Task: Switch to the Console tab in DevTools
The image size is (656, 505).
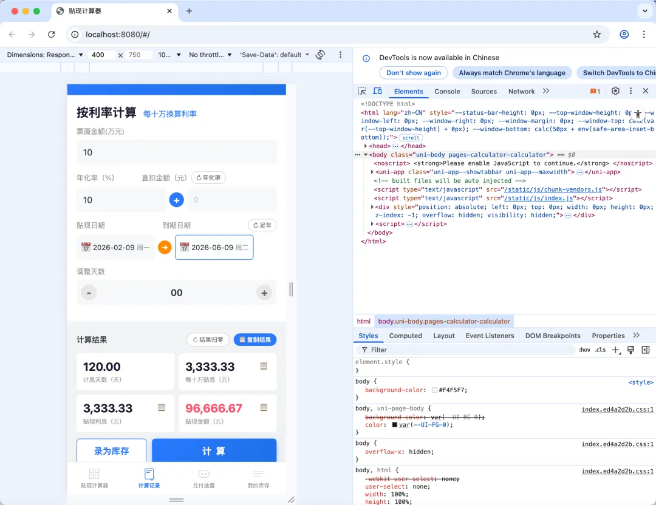Action: (x=448, y=91)
